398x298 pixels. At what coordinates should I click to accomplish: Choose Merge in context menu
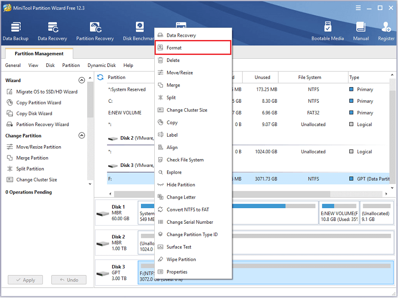(193, 85)
